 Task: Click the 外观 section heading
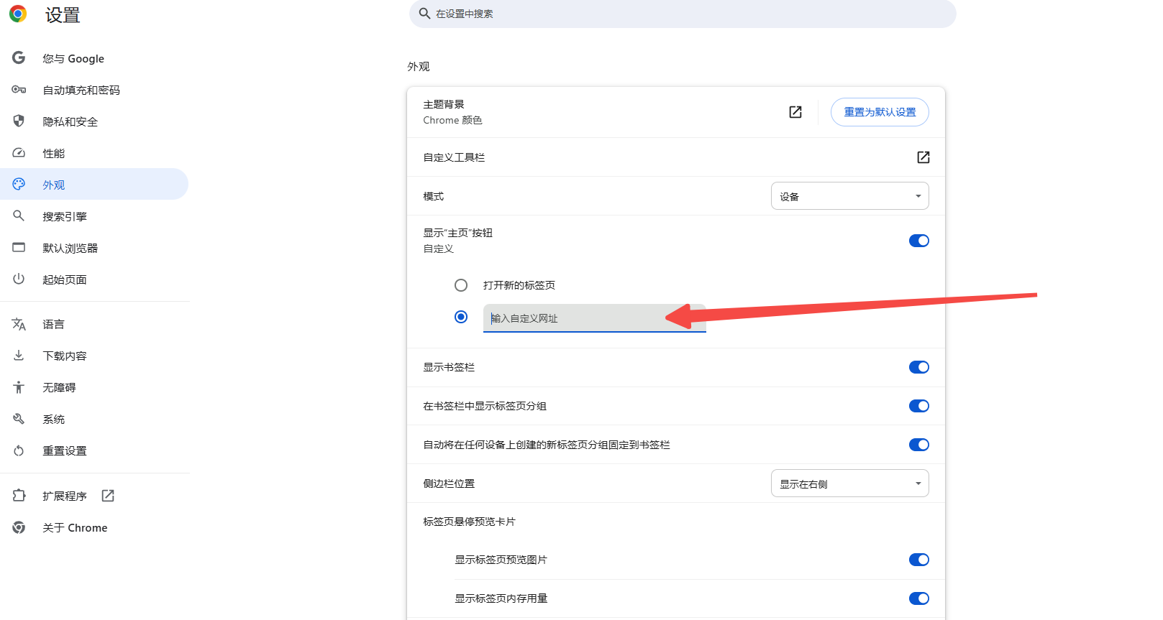click(419, 66)
